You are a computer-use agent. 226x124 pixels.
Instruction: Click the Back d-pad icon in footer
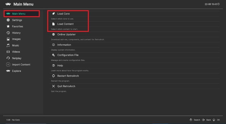(x=203, y=120)
